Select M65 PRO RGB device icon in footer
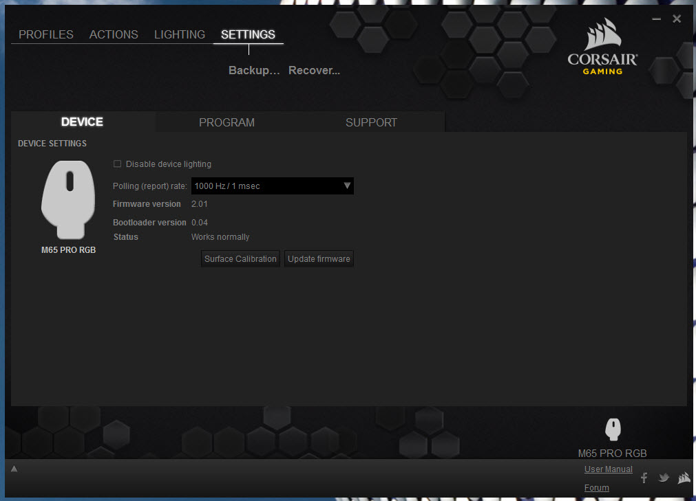This screenshot has width=696, height=501. [x=613, y=430]
